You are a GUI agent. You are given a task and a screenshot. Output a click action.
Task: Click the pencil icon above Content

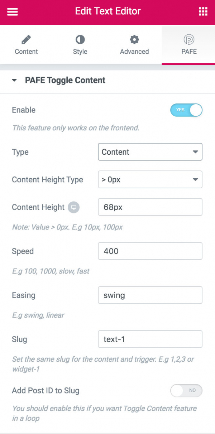[x=26, y=39]
